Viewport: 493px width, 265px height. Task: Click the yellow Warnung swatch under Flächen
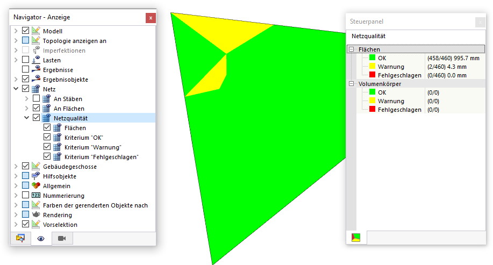tap(372, 66)
